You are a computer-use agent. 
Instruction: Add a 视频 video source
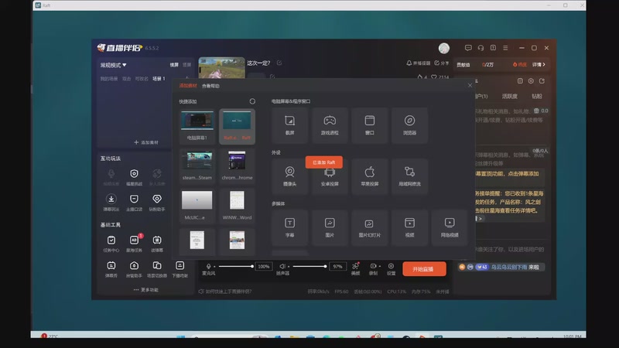409,227
